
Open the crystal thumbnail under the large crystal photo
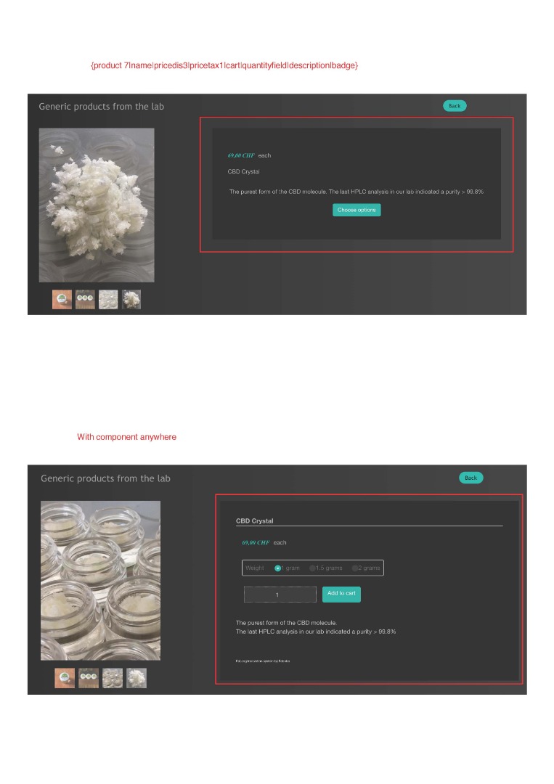tap(131, 300)
